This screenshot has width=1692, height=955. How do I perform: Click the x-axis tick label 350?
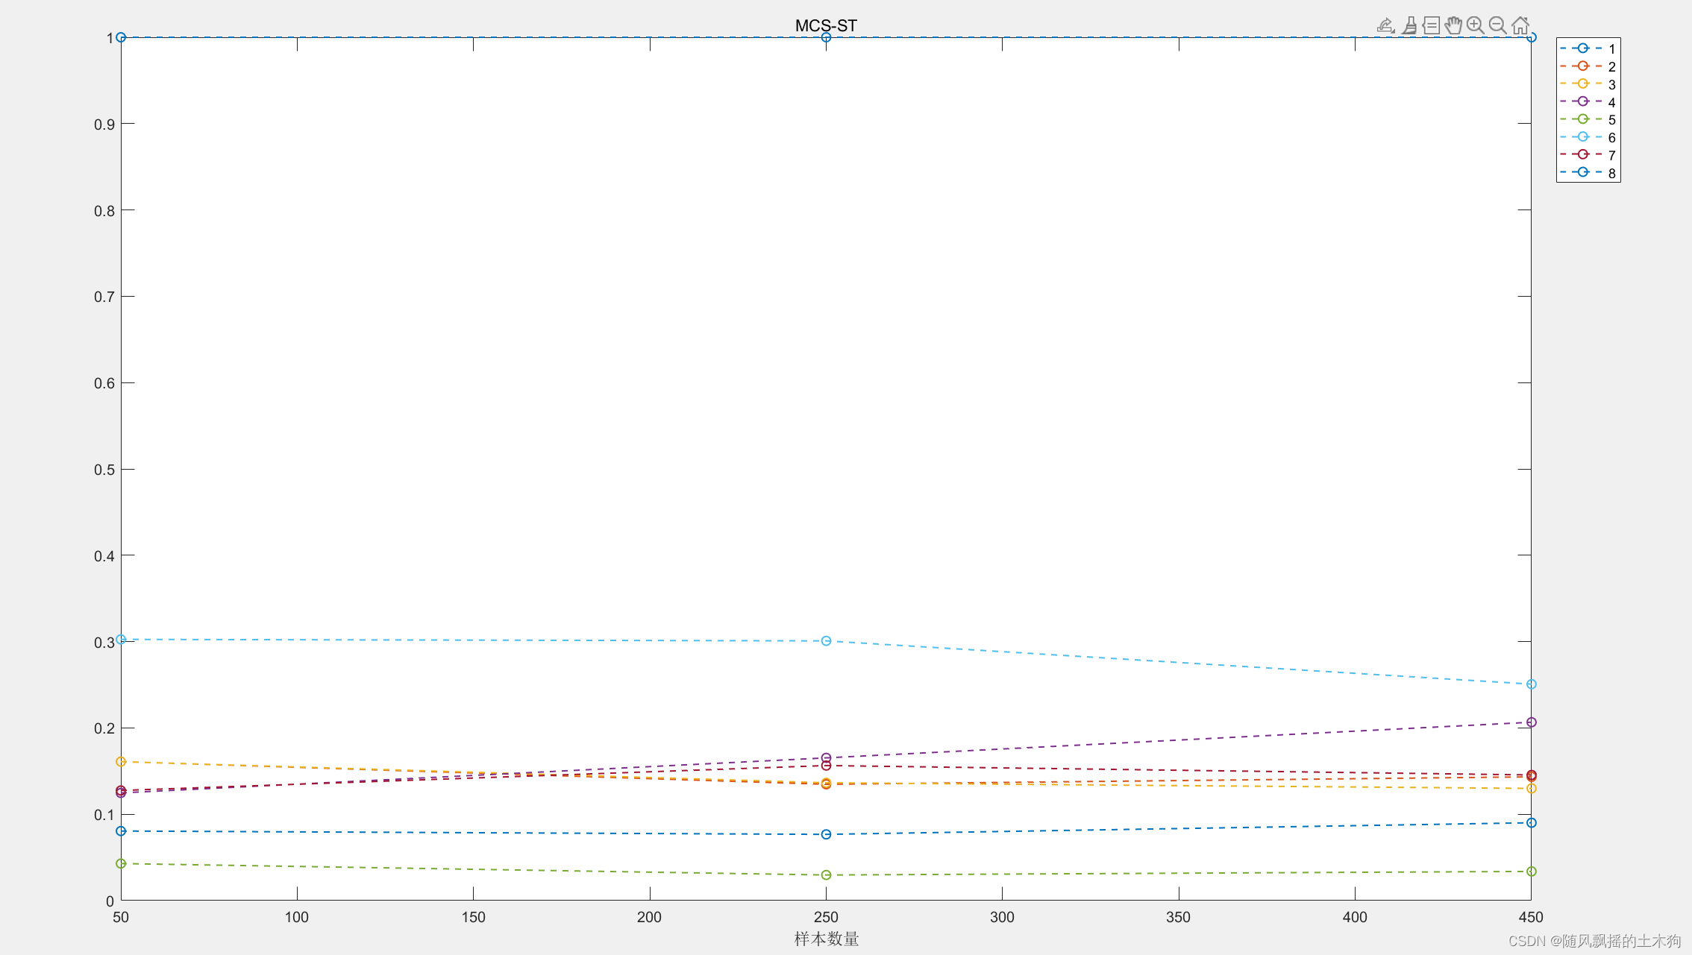pyautogui.click(x=1178, y=918)
